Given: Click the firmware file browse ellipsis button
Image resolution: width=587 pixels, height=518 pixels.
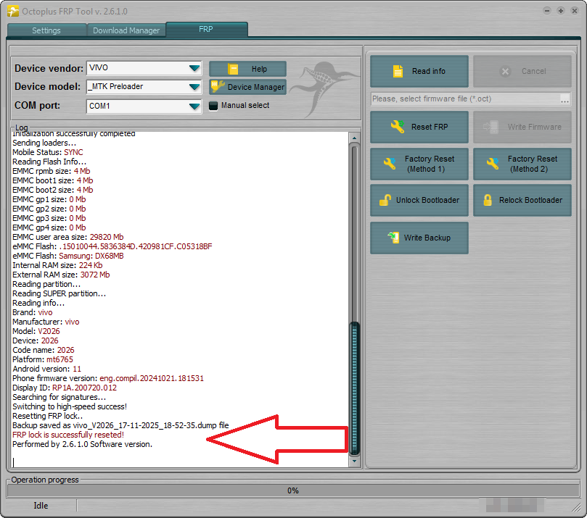Looking at the screenshot, I should (x=565, y=99).
